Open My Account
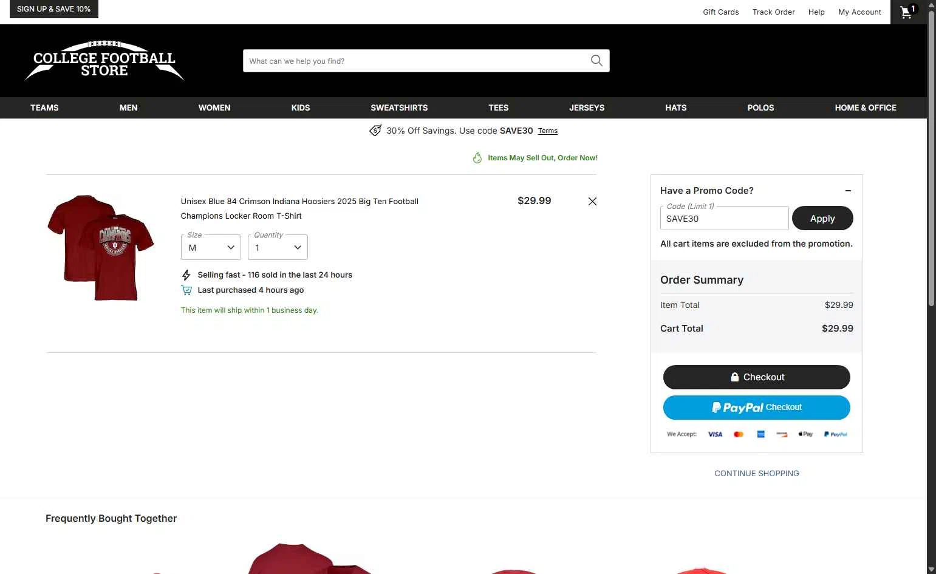The image size is (936, 574). tap(859, 12)
